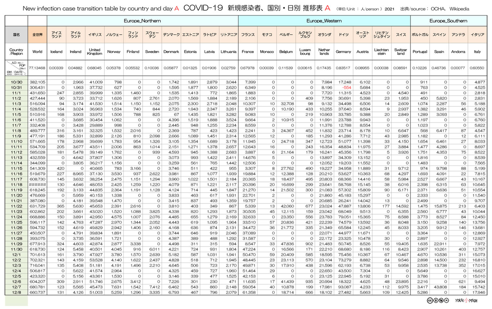Select the Europe_Southern region header
The height and width of the screenshot is (309, 492).
tap(448, 21)
